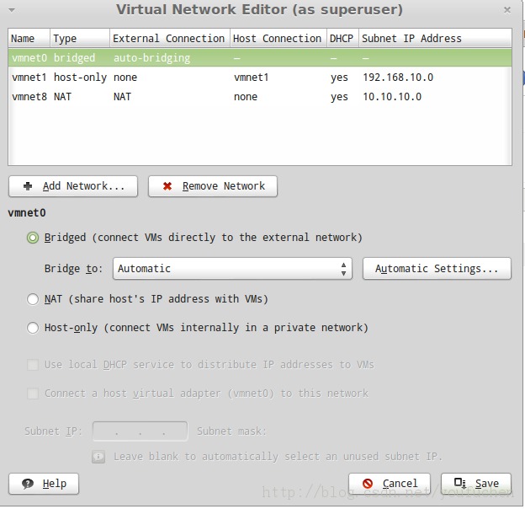525x509 pixels.
Task: Select the vmnet1 row in network list
Action: (260, 78)
